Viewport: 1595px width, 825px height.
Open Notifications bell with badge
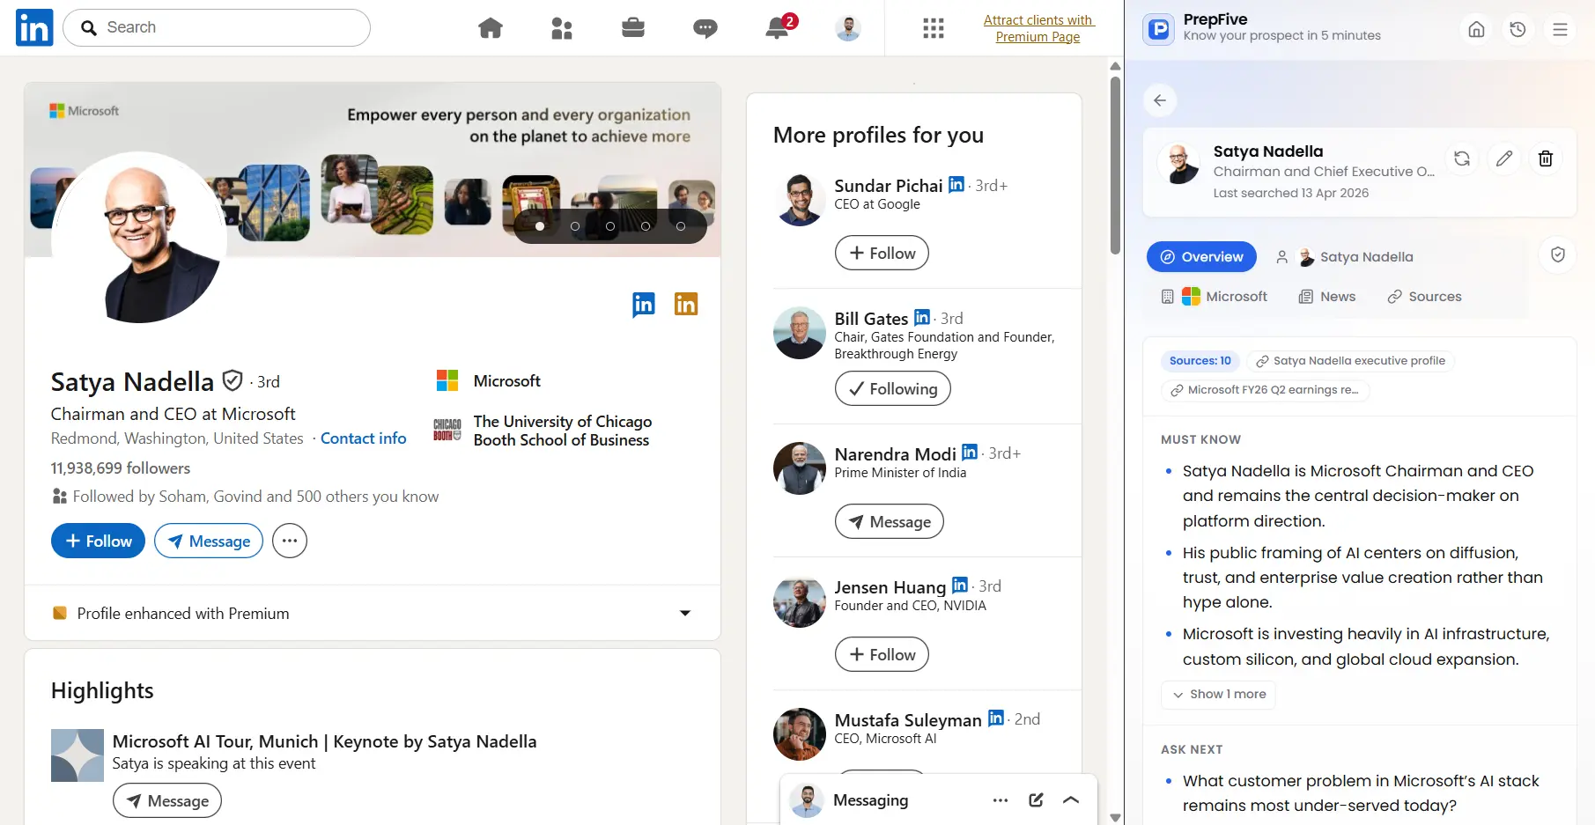[x=779, y=27]
